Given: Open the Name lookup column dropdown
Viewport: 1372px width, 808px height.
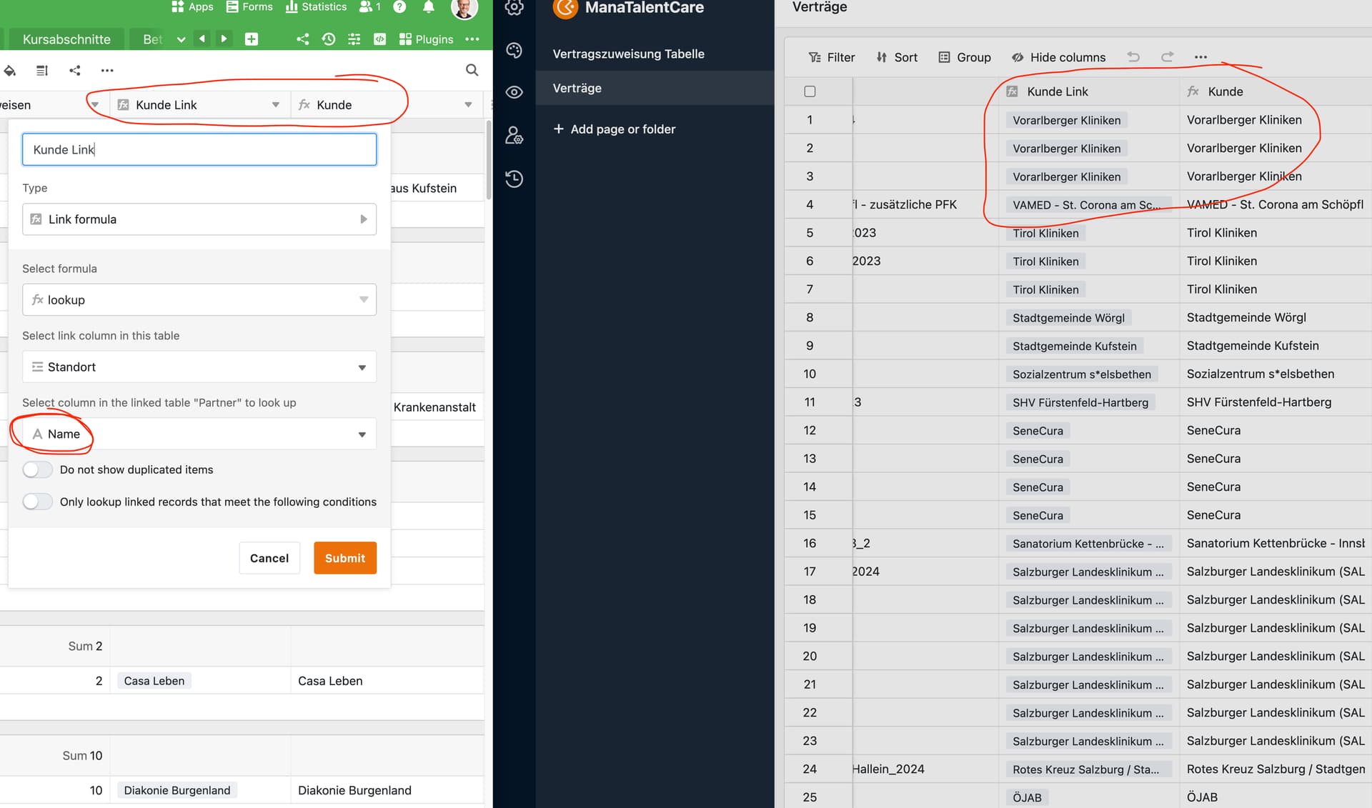Looking at the screenshot, I should click(x=199, y=434).
